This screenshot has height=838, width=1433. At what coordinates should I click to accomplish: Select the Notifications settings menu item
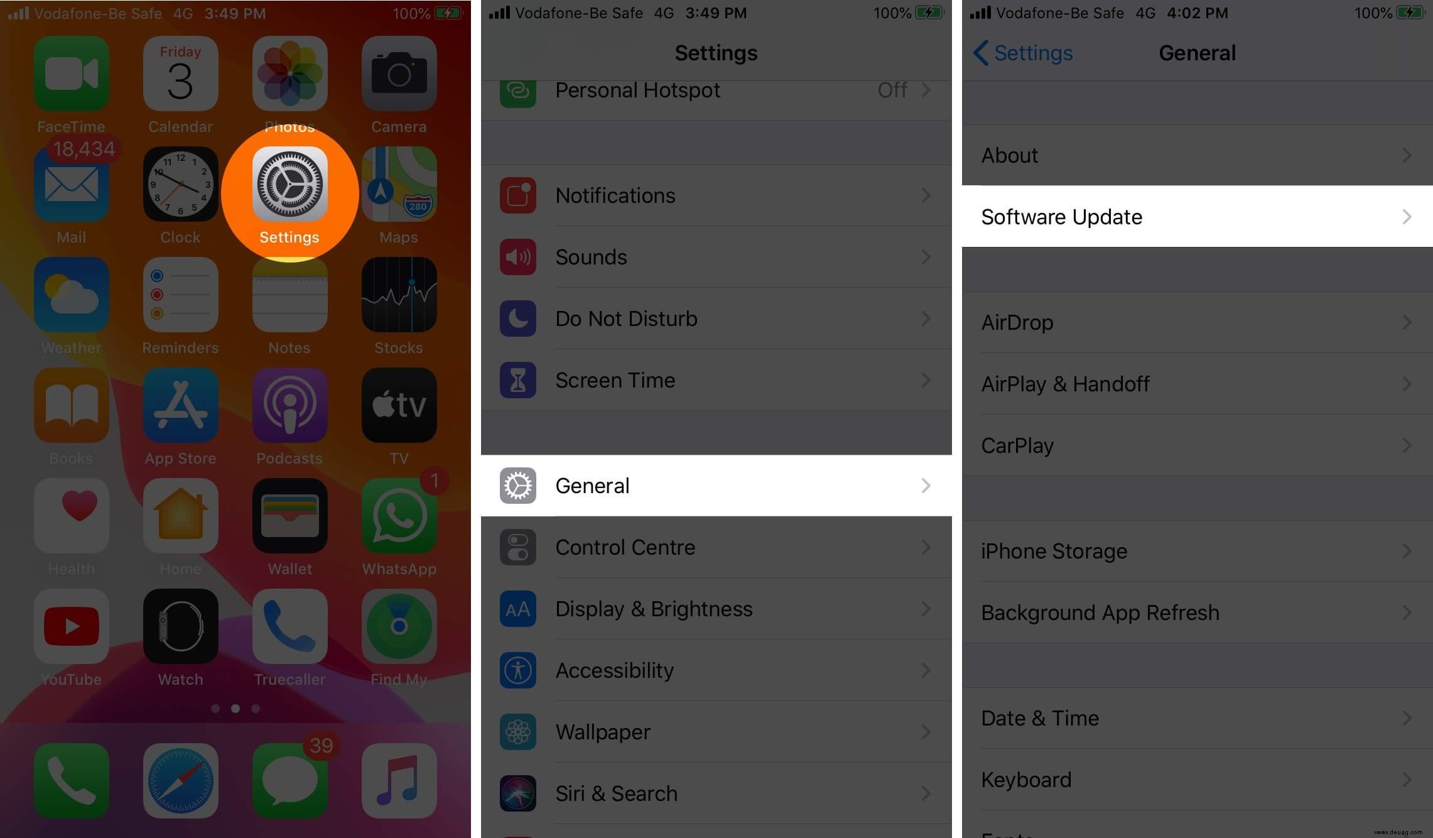(716, 195)
